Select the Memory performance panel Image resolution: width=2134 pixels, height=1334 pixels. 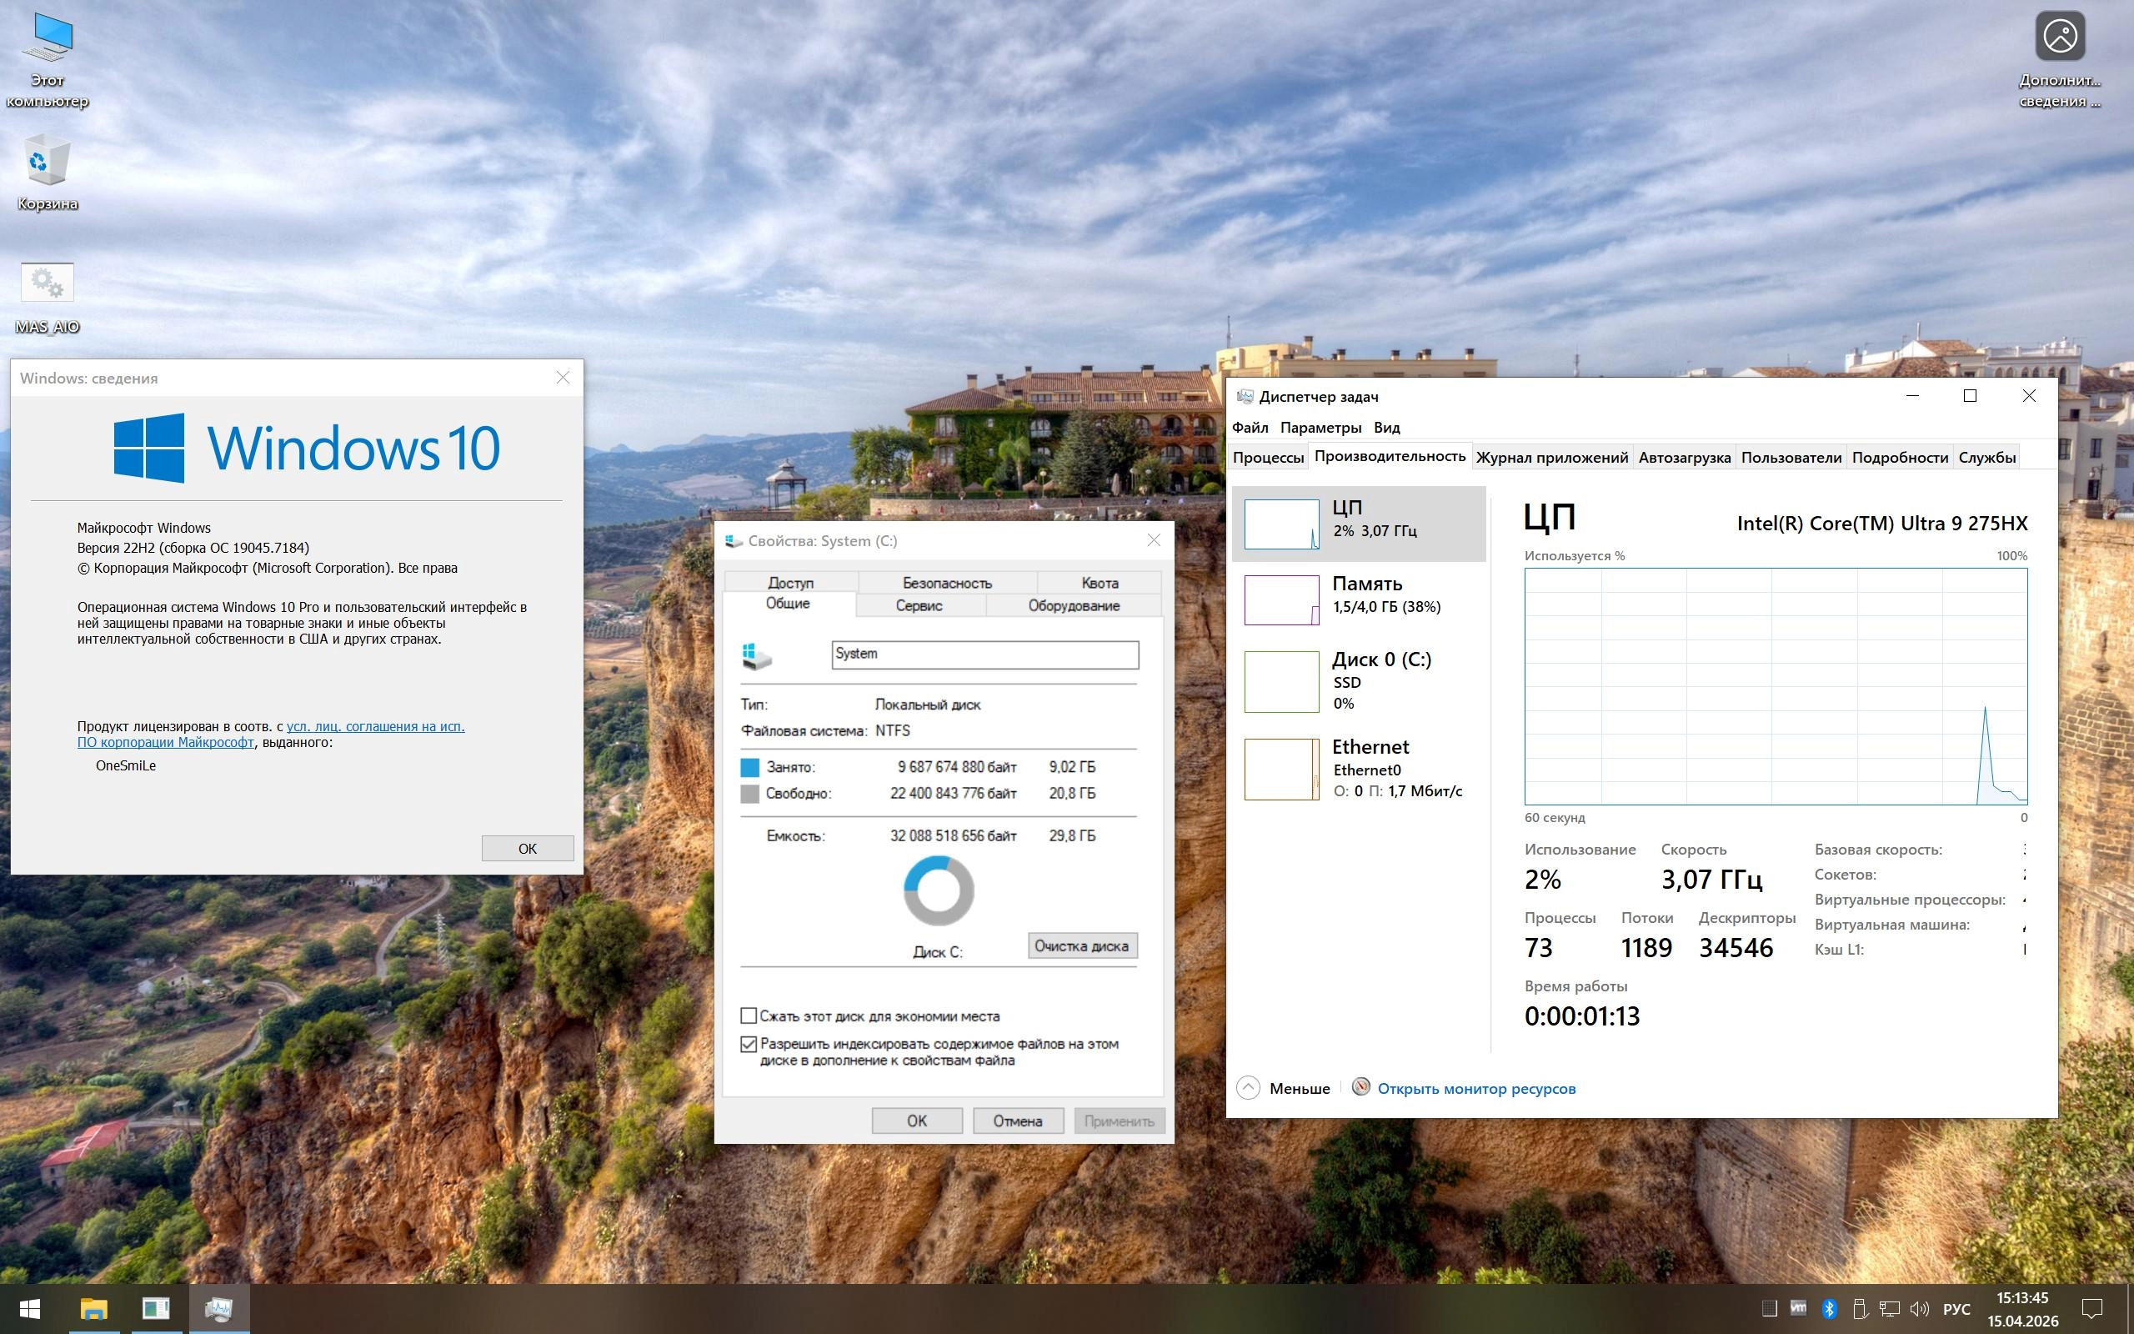click(1358, 599)
